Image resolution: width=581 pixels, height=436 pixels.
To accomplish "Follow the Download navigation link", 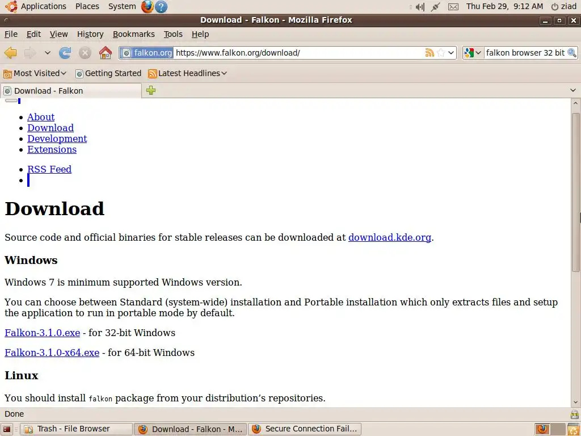I will coord(50,128).
